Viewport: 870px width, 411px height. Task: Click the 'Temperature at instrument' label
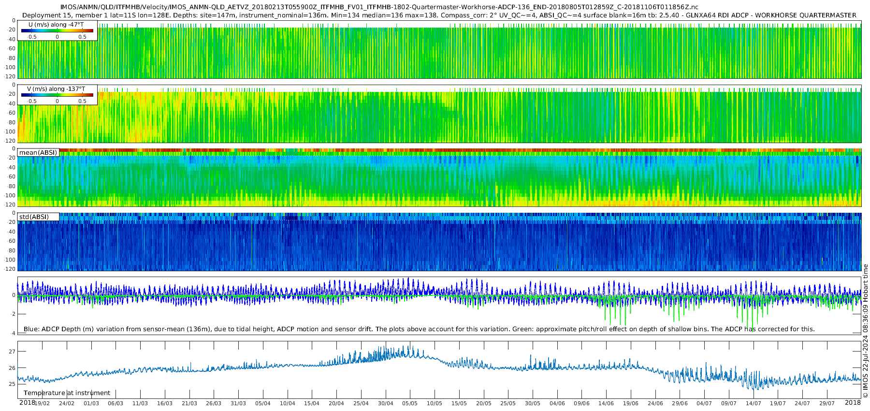point(67,393)
